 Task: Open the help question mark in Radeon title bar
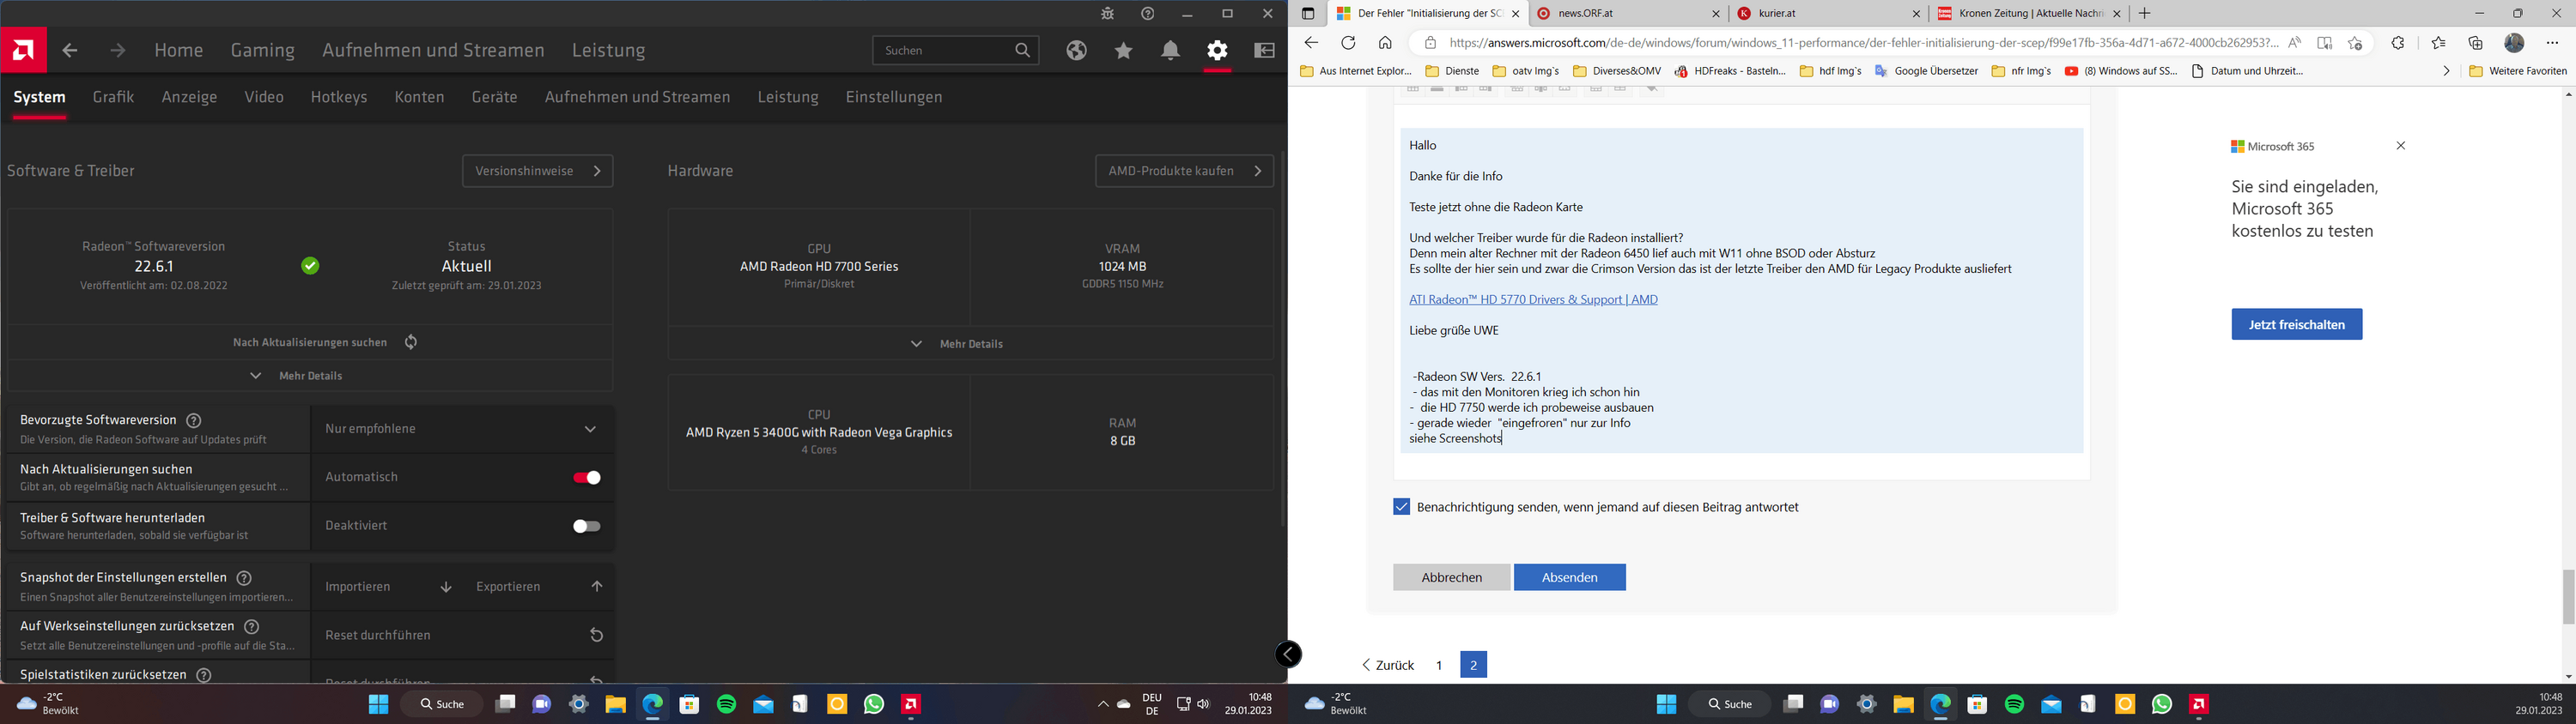point(1148,14)
